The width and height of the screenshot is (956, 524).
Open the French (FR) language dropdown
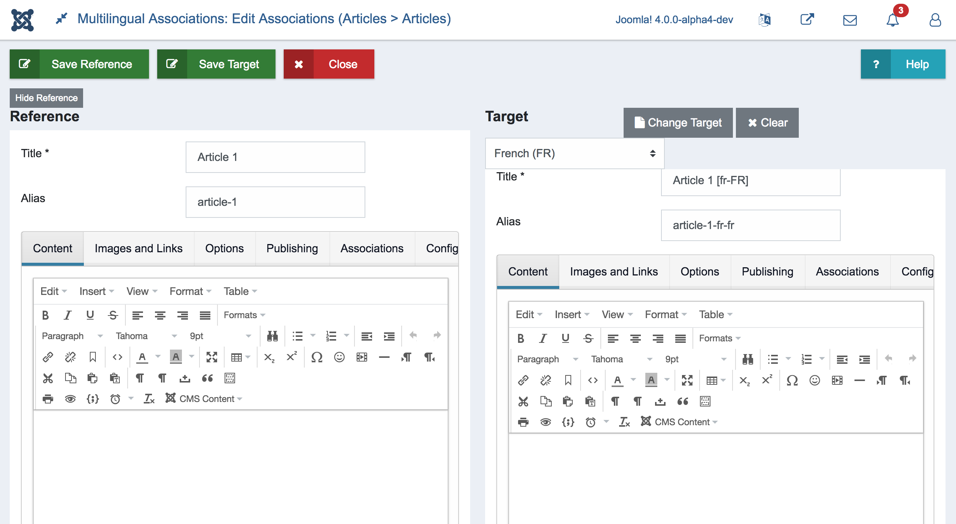[x=574, y=153]
